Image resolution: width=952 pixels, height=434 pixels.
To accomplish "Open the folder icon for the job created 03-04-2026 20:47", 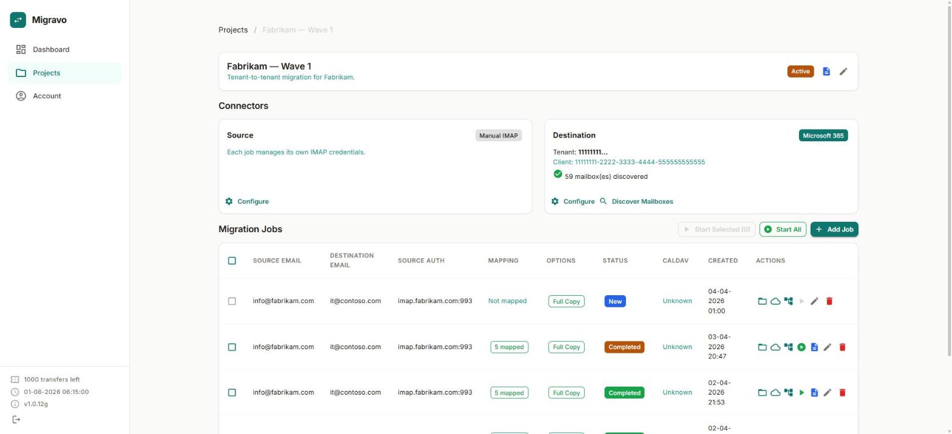I will [762, 347].
